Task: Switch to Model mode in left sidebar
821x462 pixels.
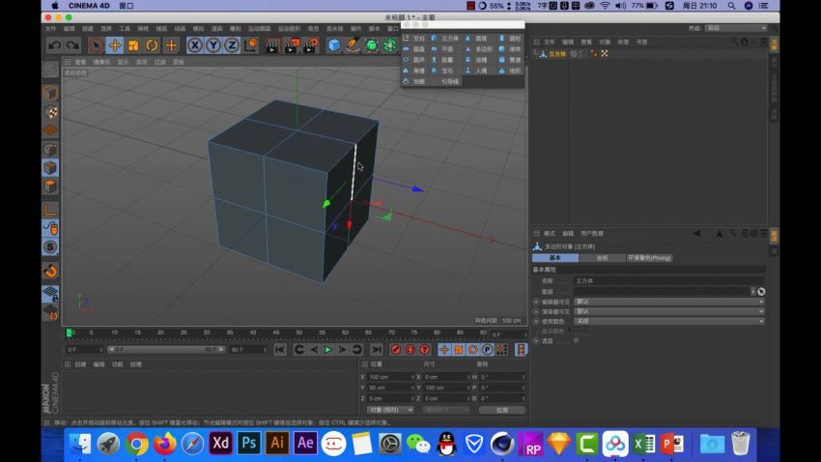Action: click(50, 93)
